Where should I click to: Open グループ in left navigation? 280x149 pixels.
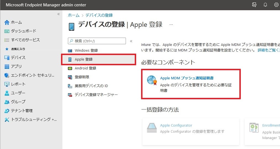tap(18, 102)
